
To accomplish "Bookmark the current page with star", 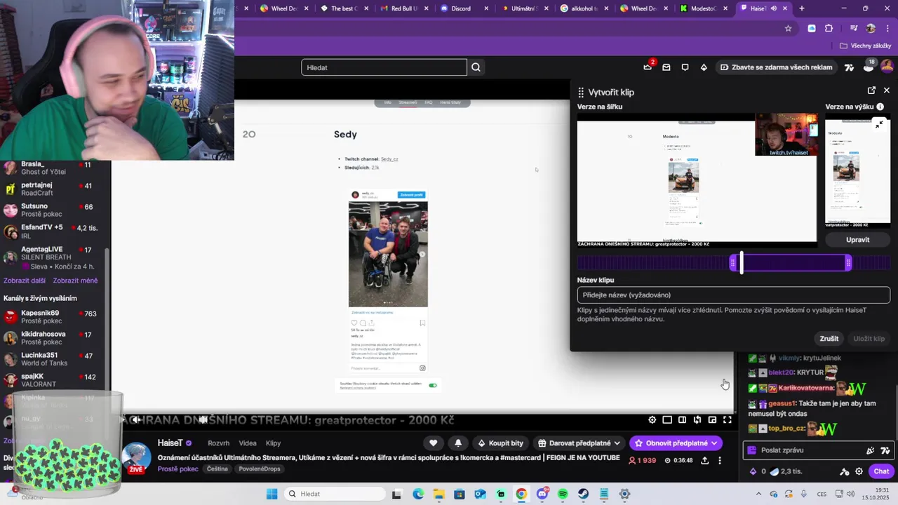I will coord(788,29).
